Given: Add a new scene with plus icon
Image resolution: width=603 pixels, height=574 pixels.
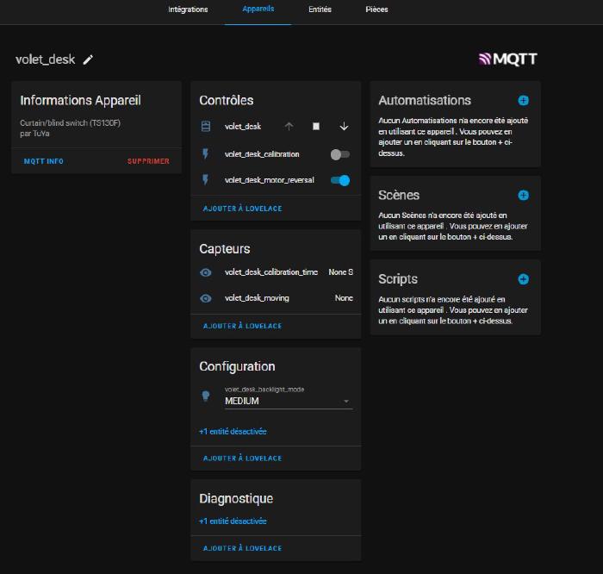Looking at the screenshot, I should click(523, 196).
